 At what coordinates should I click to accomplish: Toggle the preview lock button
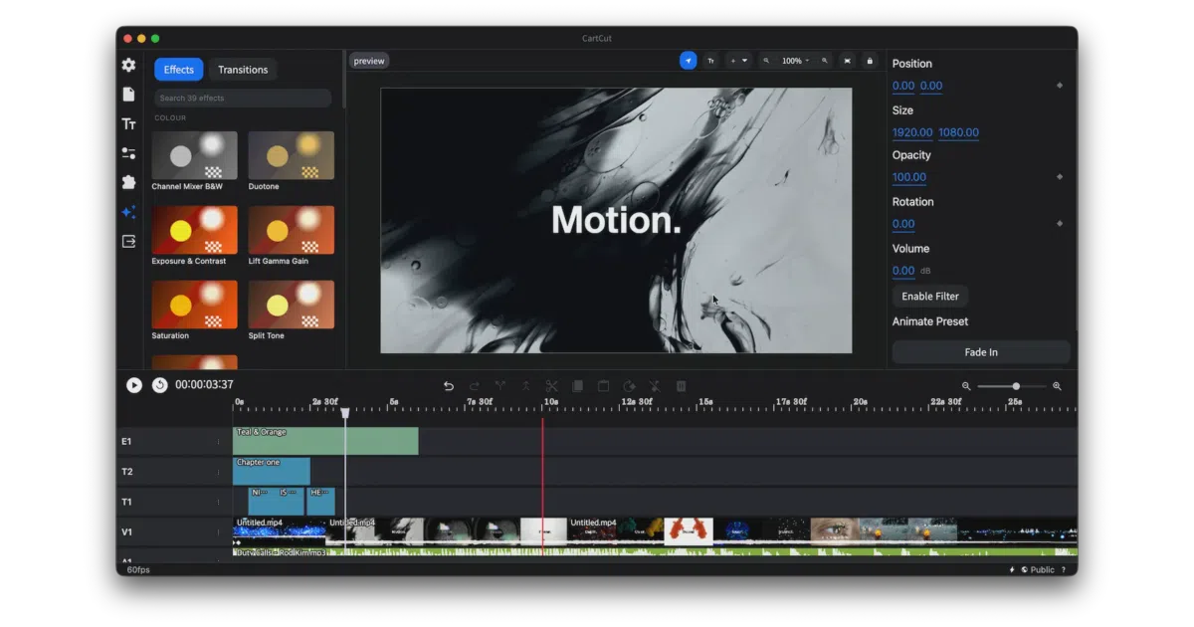pyautogui.click(x=870, y=61)
